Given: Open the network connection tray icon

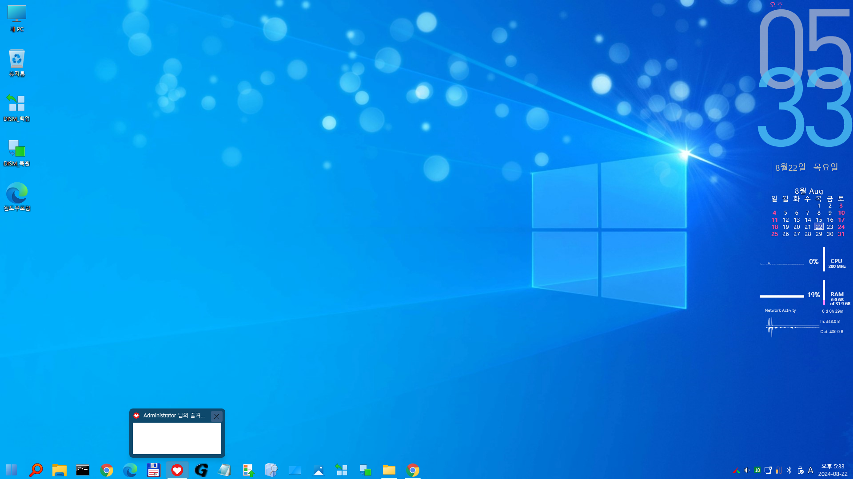Looking at the screenshot, I should [768, 470].
